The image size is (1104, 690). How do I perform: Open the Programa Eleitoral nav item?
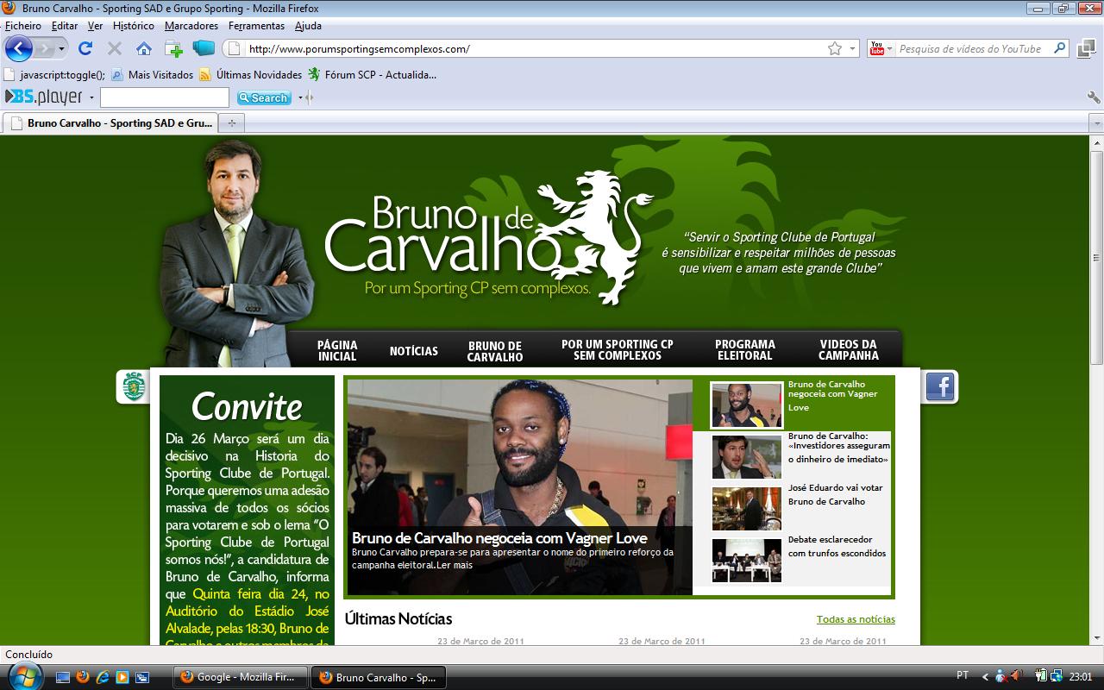tap(745, 349)
